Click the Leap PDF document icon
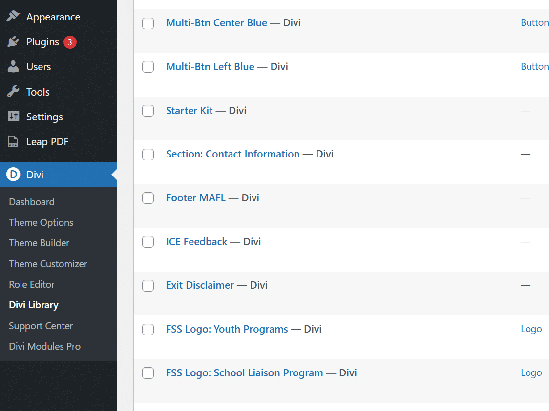Image resolution: width=549 pixels, height=411 pixels. click(x=13, y=141)
